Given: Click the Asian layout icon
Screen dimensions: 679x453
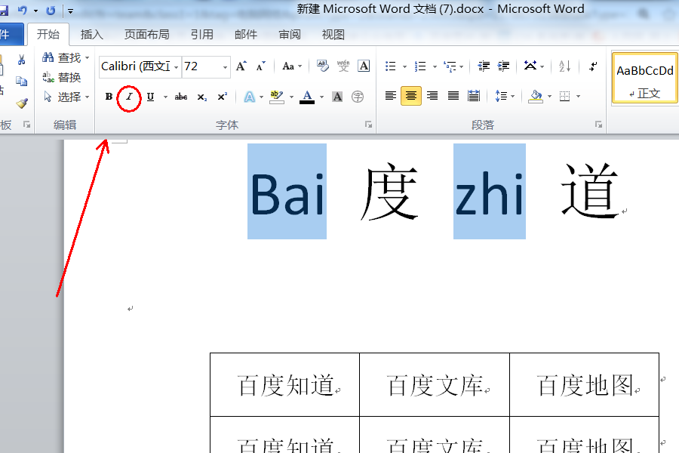Looking at the screenshot, I should point(530,66).
